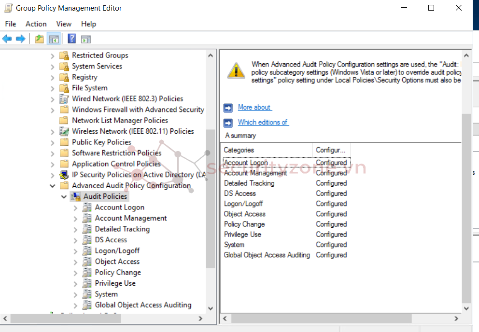The image size is (479, 332).
Task: Open the View menu
Action: (x=64, y=24)
